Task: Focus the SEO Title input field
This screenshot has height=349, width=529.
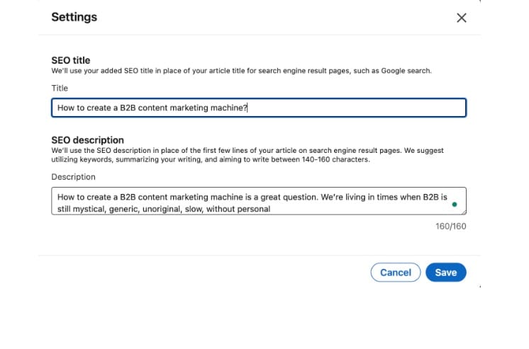Action: point(258,108)
